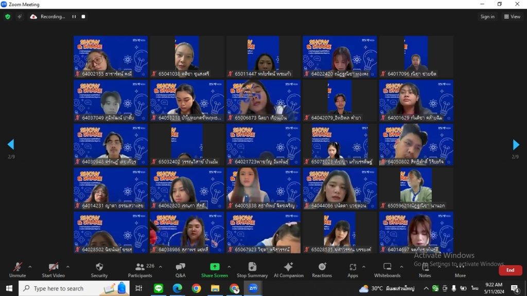Stop the recording
This screenshot has height=296, width=527.
coord(83,16)
